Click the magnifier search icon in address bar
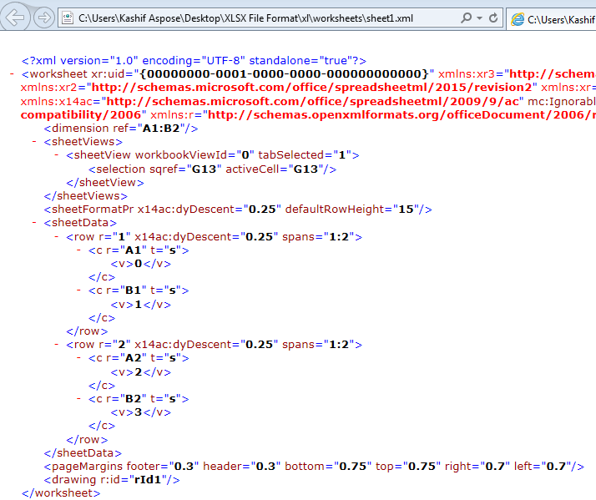The image size is (596, 500). click(x=466, y=18)
